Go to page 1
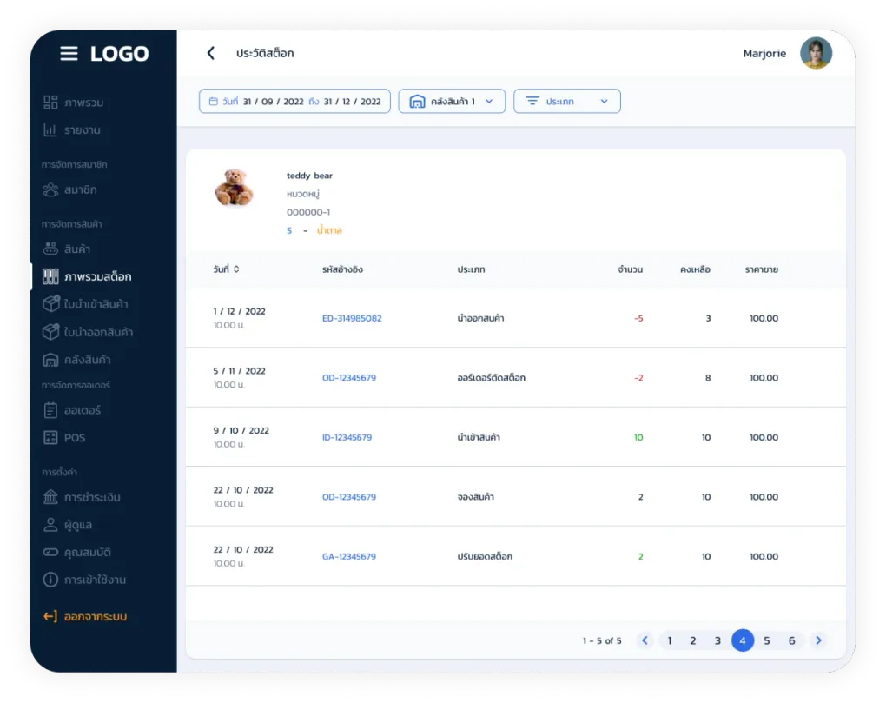886x703 pixels. coord(670,640)
